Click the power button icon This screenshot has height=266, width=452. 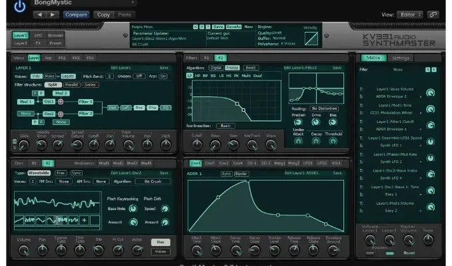[19, 7]
